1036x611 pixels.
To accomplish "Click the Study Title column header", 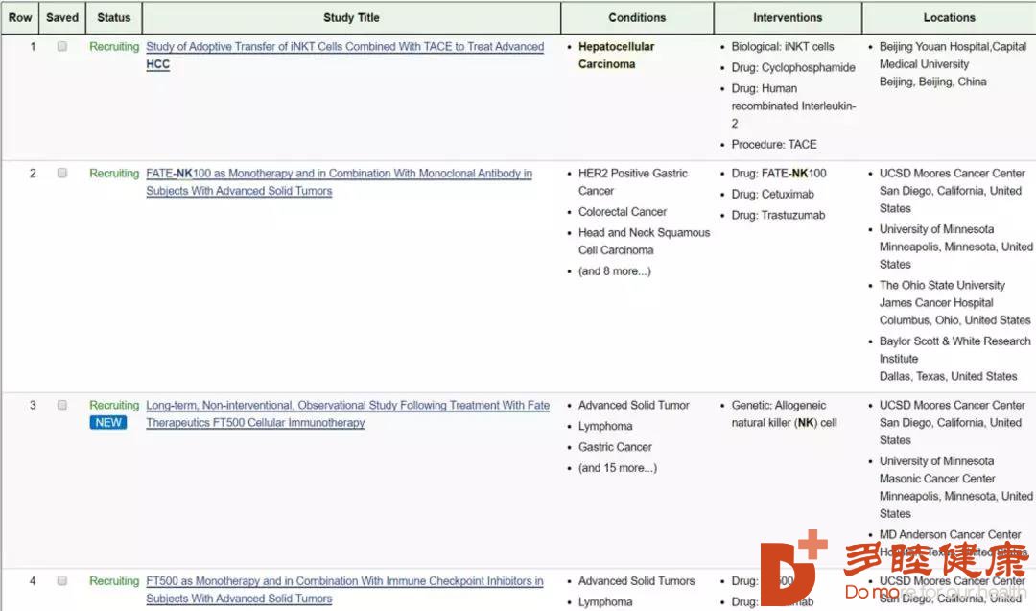I will [x=351, y=18].
